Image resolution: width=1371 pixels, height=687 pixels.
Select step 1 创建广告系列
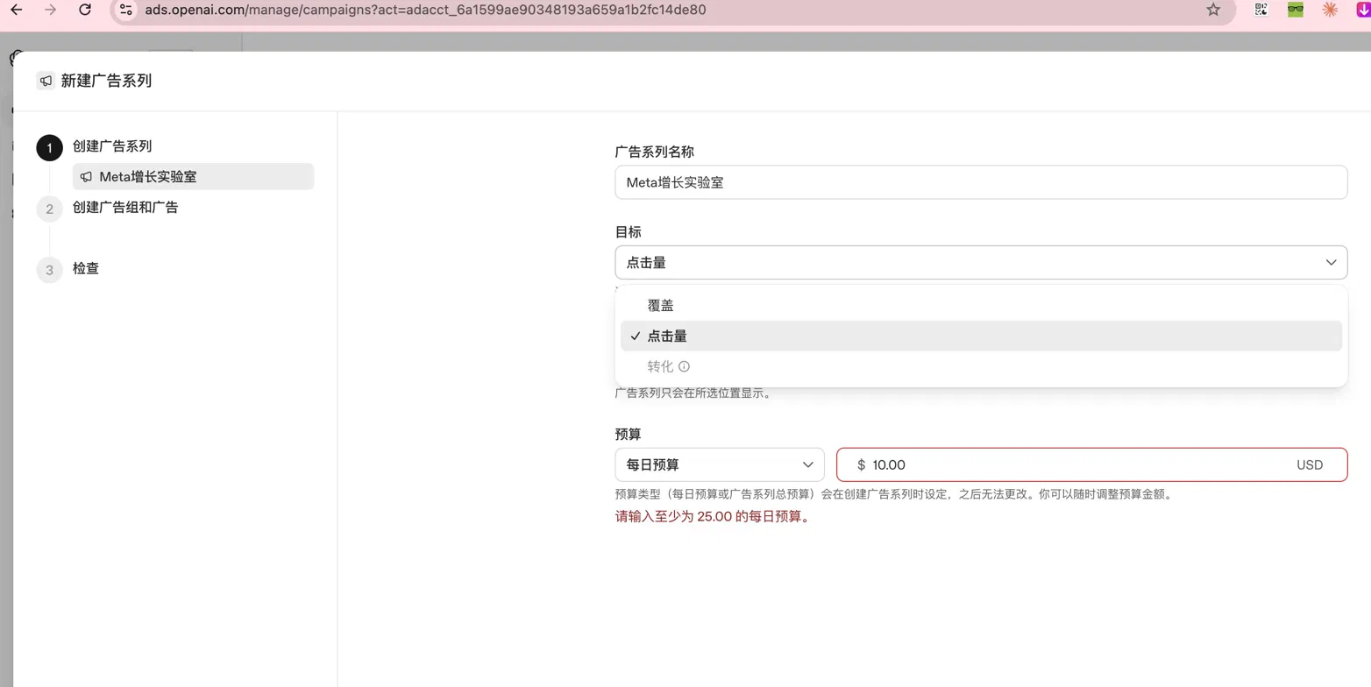click(x=112, y=146)
